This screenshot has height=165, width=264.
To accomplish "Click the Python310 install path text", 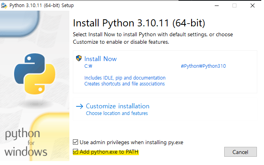I will (203, 66).
